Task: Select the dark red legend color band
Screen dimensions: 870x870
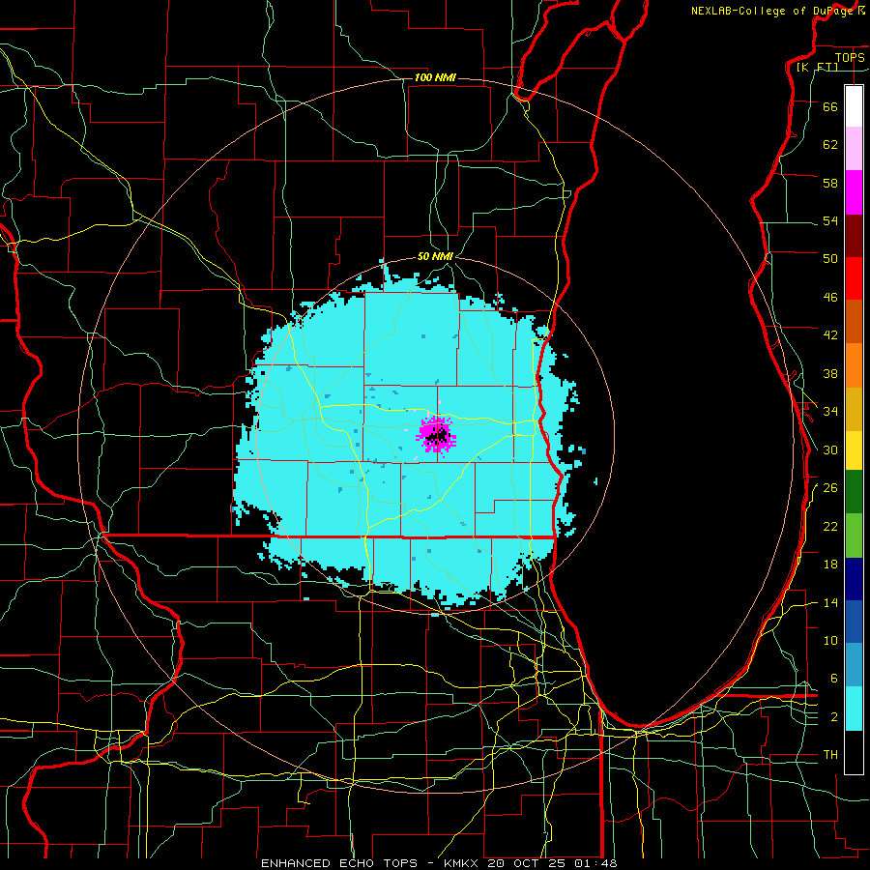Action: (854, 236)
